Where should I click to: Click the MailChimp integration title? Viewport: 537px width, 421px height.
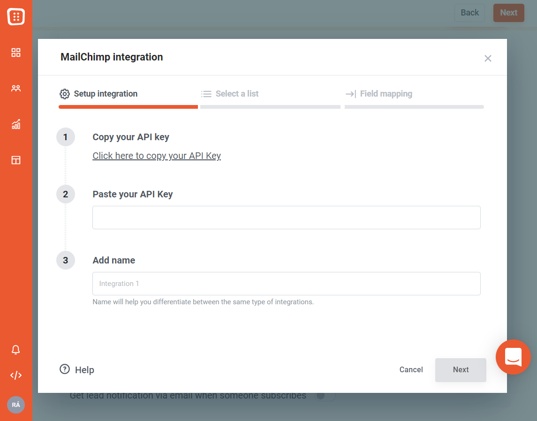(112, 57)
